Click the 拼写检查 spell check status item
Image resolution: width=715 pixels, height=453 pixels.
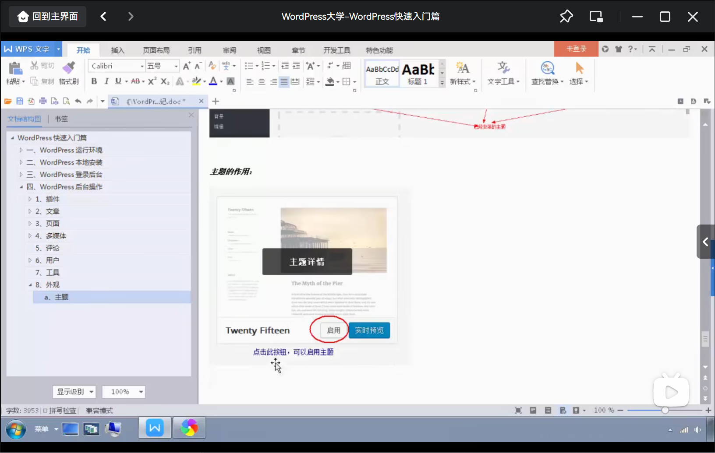60,411
